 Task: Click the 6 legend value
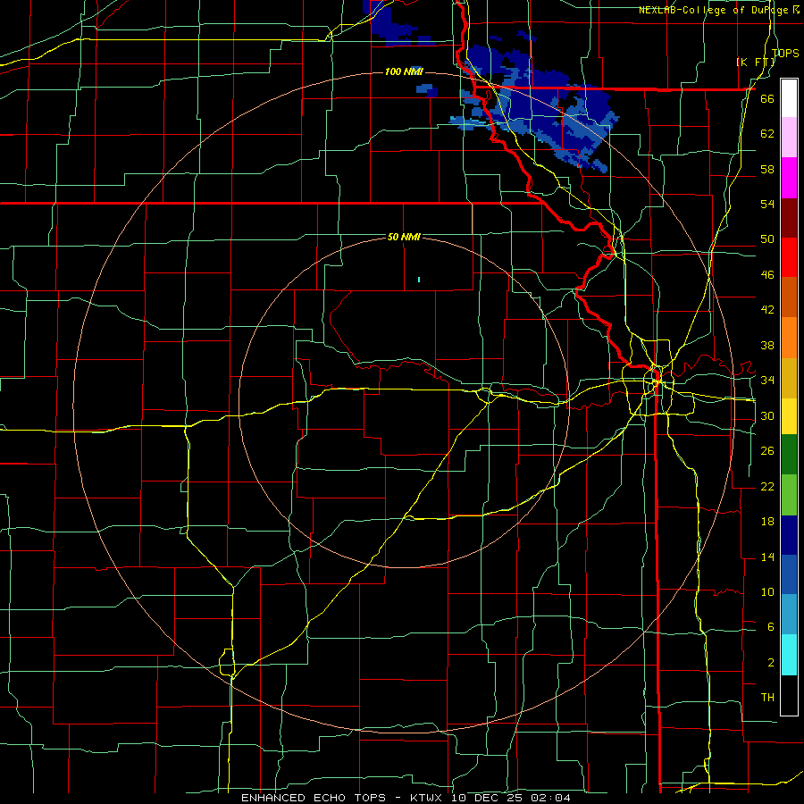click(770, 626)
